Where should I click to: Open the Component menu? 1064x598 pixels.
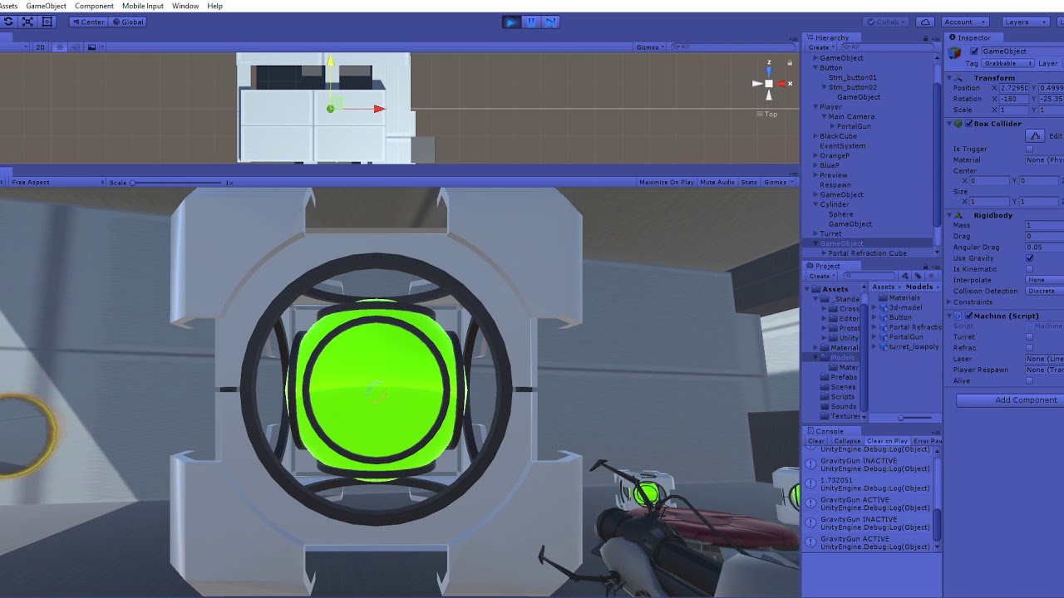pyautogui.click(x=94, y=6)
